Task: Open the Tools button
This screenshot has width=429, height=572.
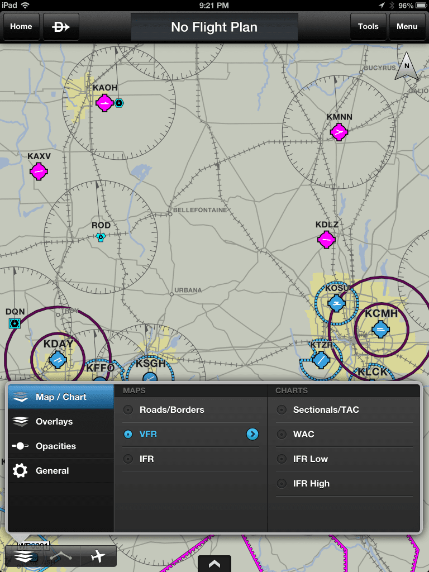Action: click(x=368, y=27)
